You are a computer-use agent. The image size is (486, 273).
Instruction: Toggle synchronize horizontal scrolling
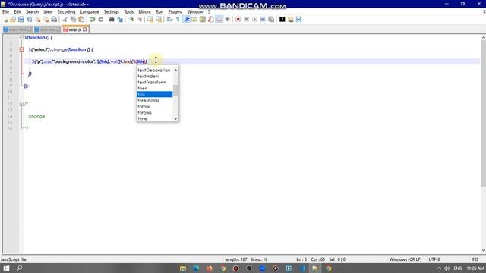pos(159,20)
